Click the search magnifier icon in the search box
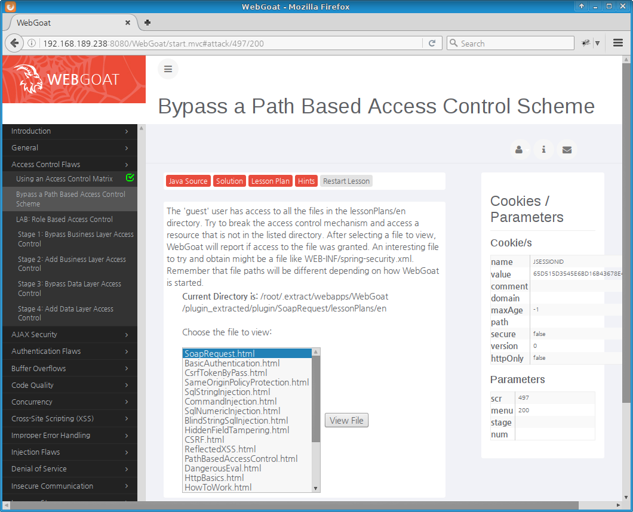Viewport: 633px width, 512px height. click(454, 43)
